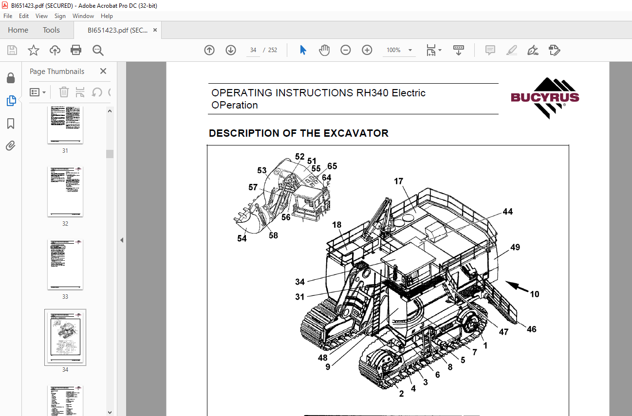Select page 31 thumbnail
632x416 pixels.
[x=65, y=125]
